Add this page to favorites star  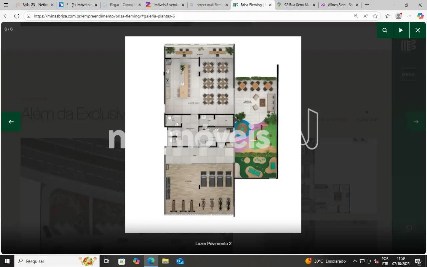[375, 16]
